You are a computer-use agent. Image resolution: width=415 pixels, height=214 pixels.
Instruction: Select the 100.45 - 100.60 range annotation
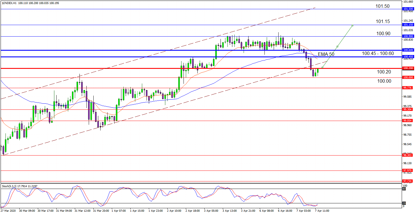pyautogui.click(x=378, y=53)
